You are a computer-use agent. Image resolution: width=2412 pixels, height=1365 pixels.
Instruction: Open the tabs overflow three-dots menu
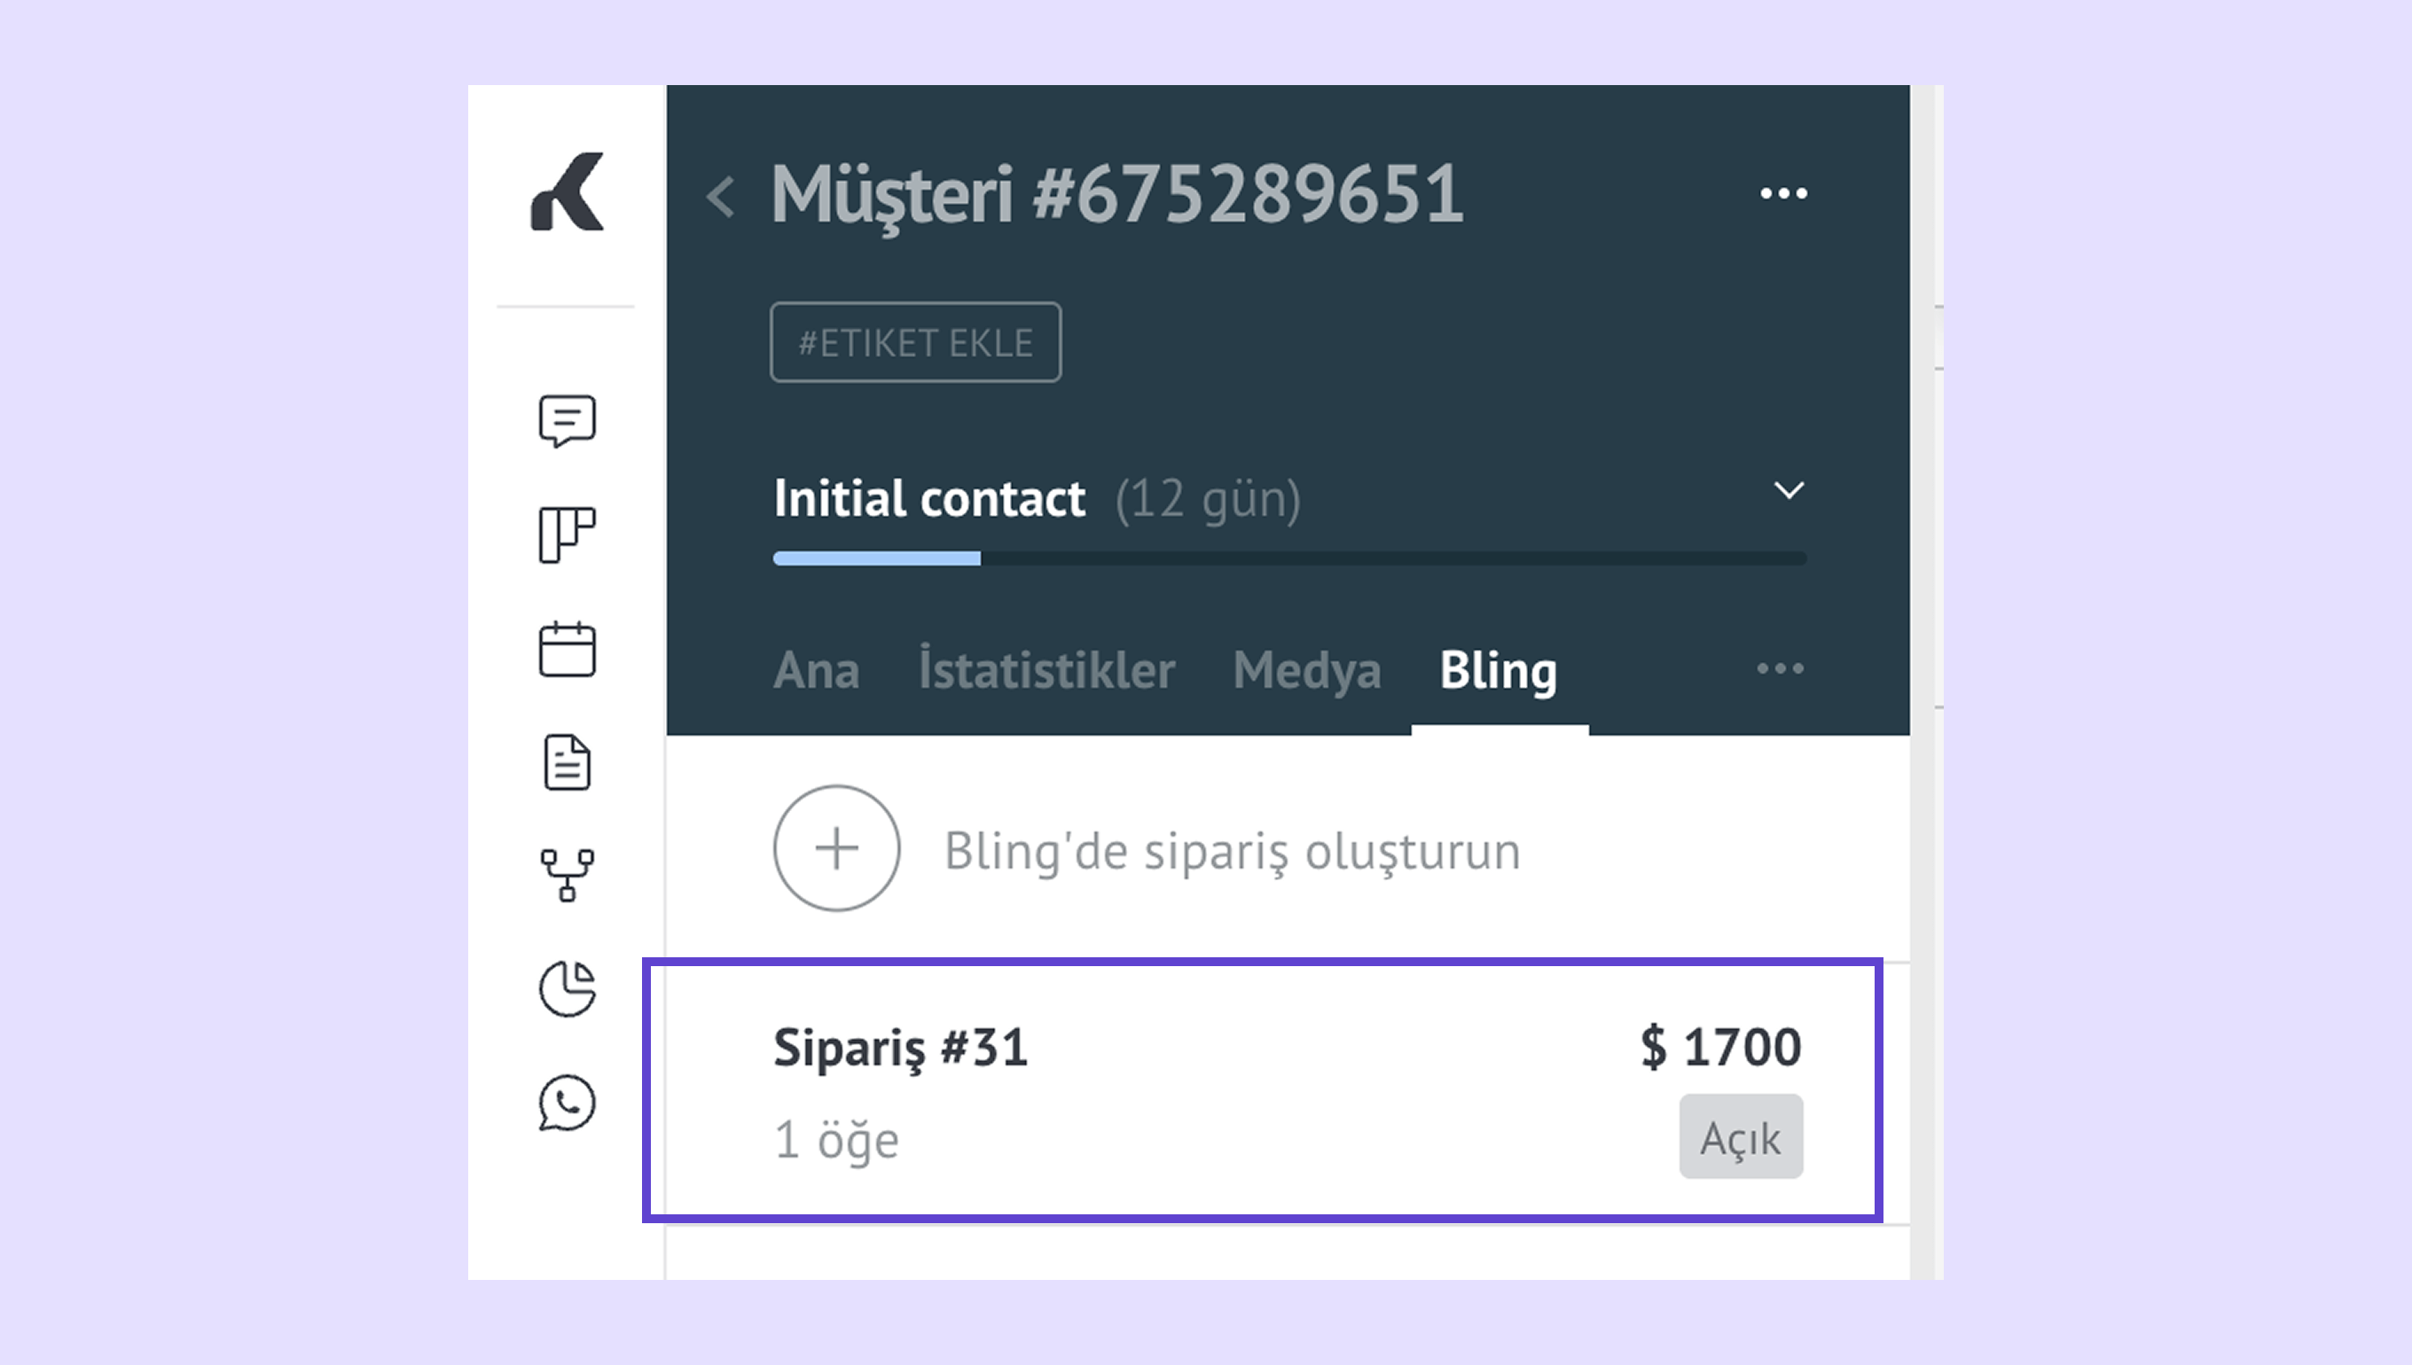(x=1779, y=669)
